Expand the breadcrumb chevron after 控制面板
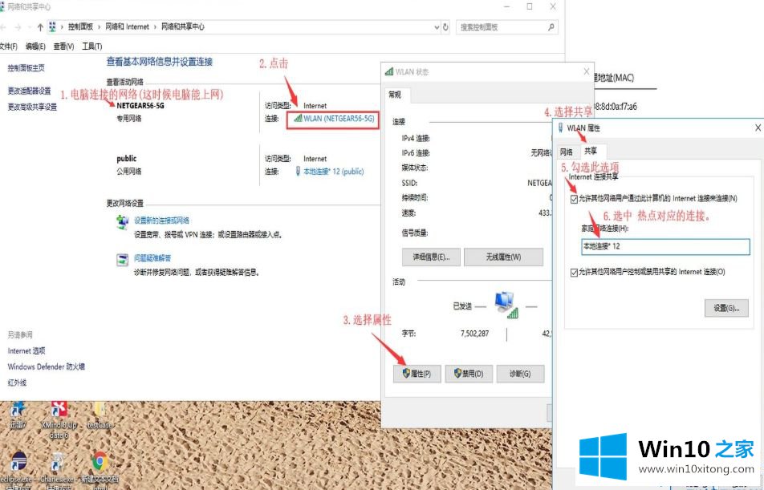Screen dimensions: 764x490 pyautogui.click(x=100, y=26)
